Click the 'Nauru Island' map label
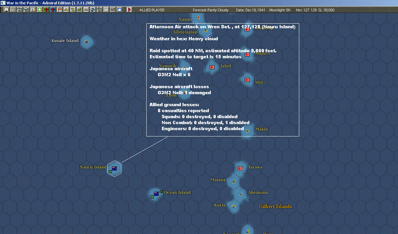Viewport: 398px width, 234px height. pyautogui.click(x=93, y=167)
